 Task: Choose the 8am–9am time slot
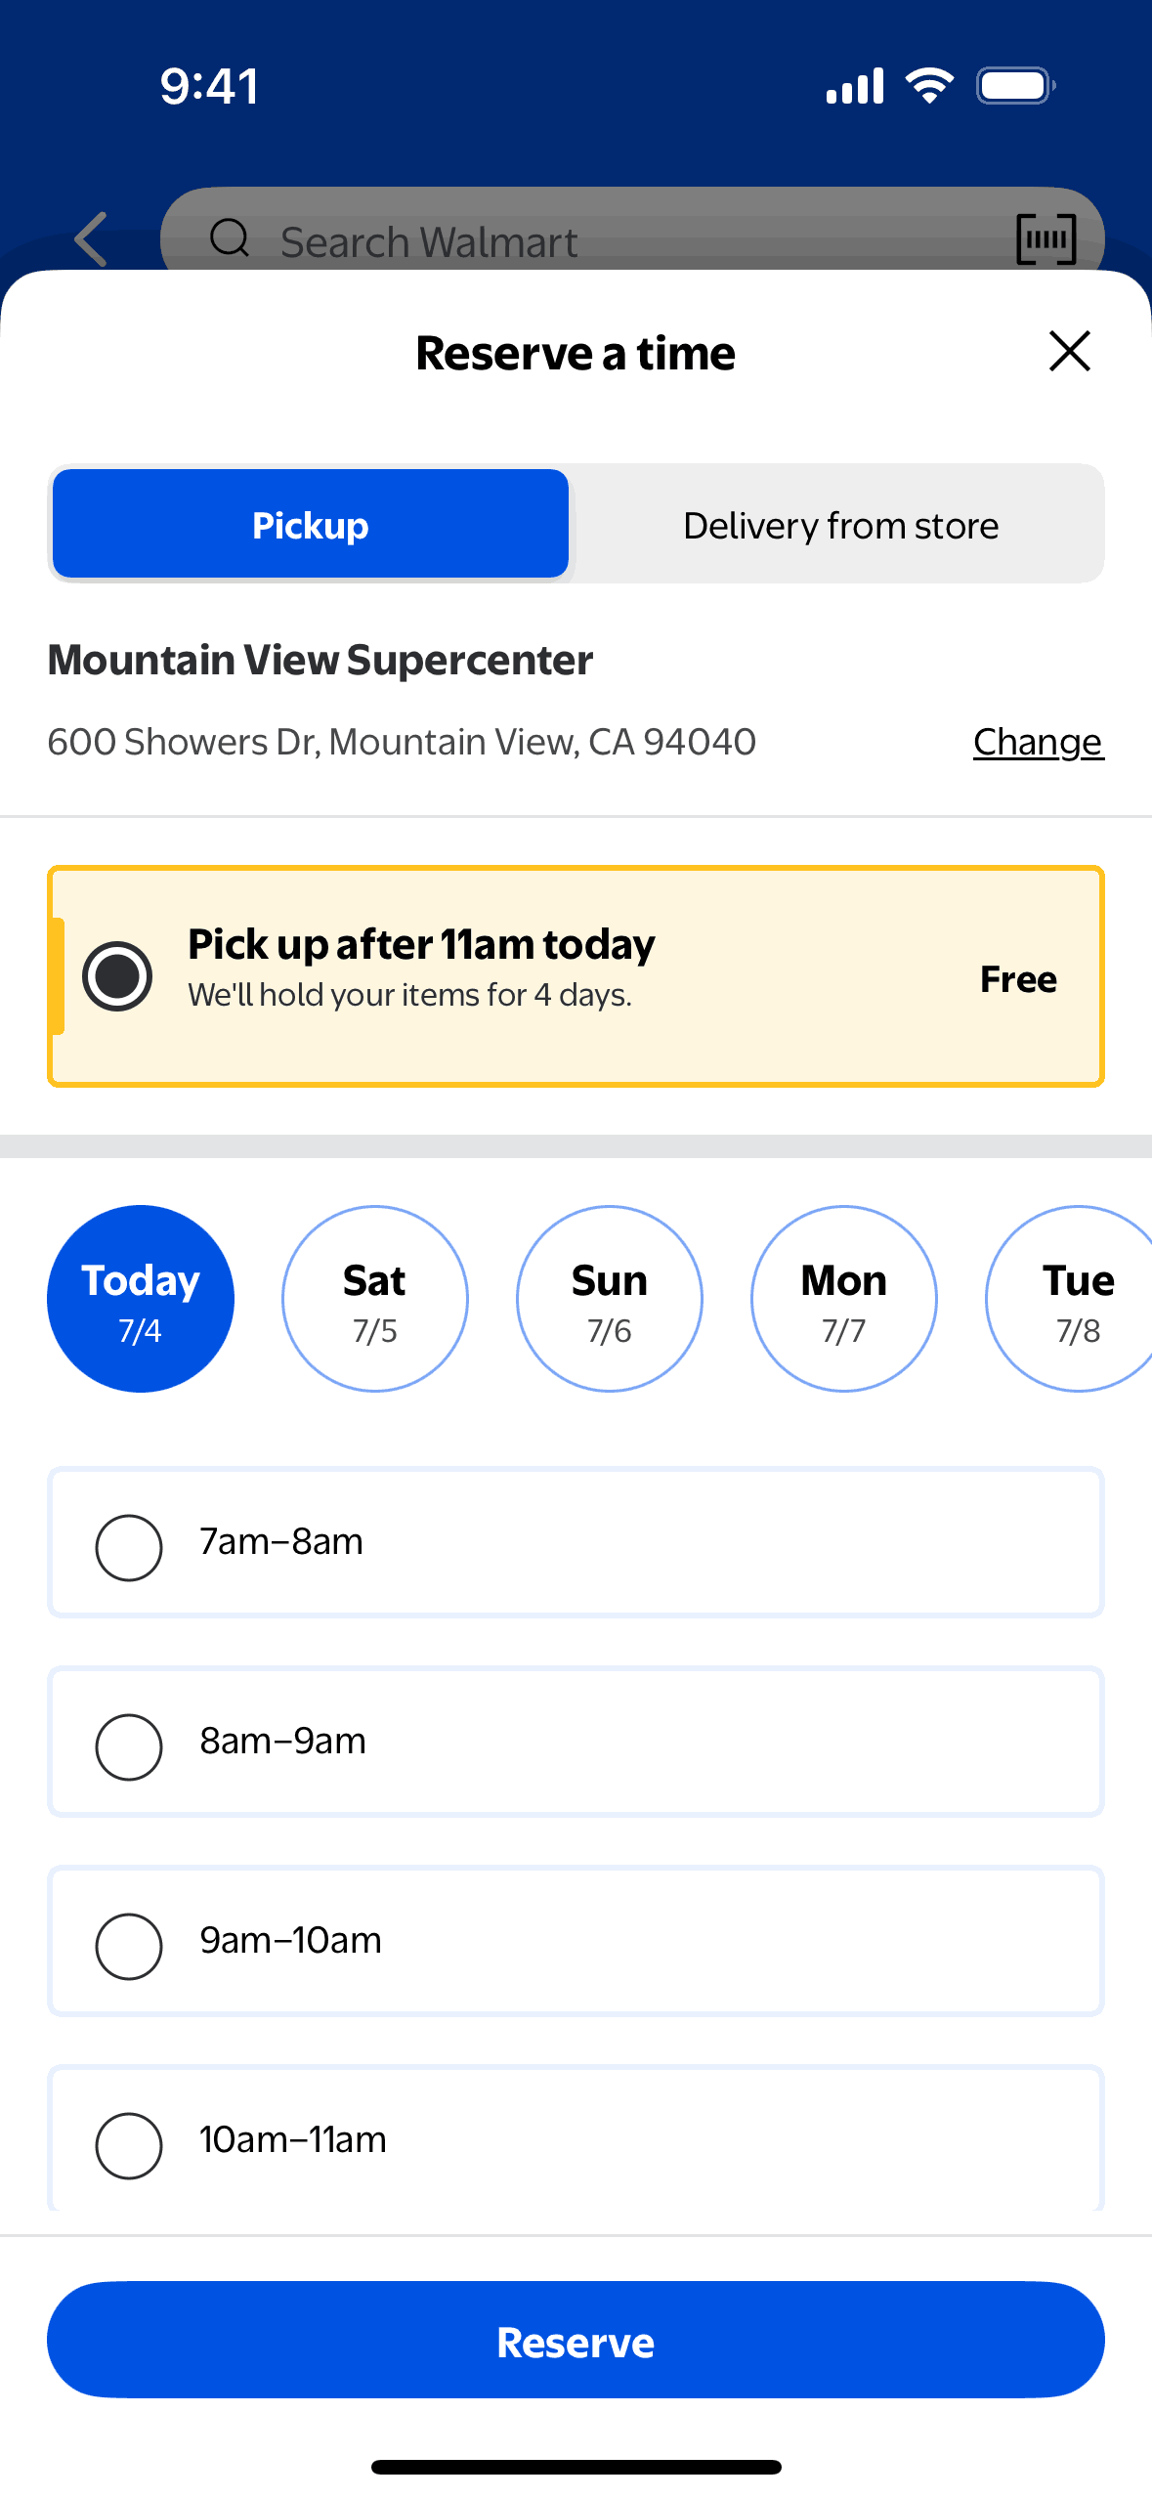coord(128,1746)
